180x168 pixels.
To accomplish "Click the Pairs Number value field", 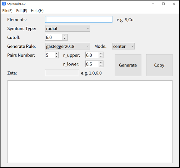I will [x=50, y=55].
